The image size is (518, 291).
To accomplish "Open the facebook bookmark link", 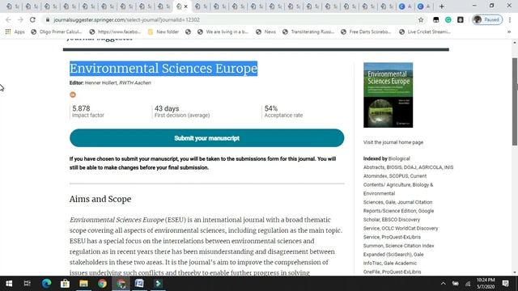I will (115, 32).
